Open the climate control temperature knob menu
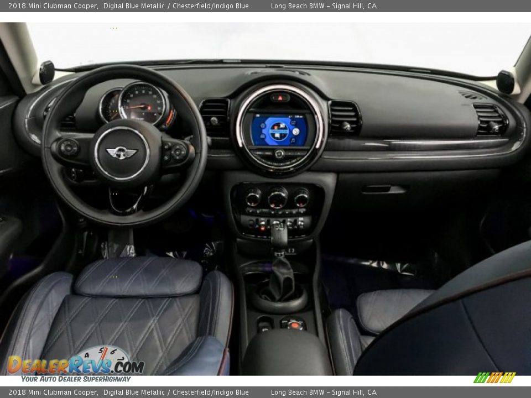This screenshot has height=398, width=531. (253, 198)
